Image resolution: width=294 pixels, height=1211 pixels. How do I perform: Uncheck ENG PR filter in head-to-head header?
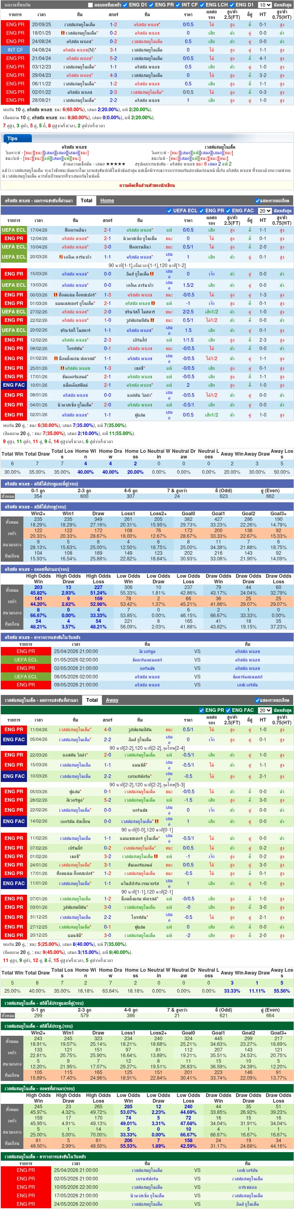(x=151, y=5)
